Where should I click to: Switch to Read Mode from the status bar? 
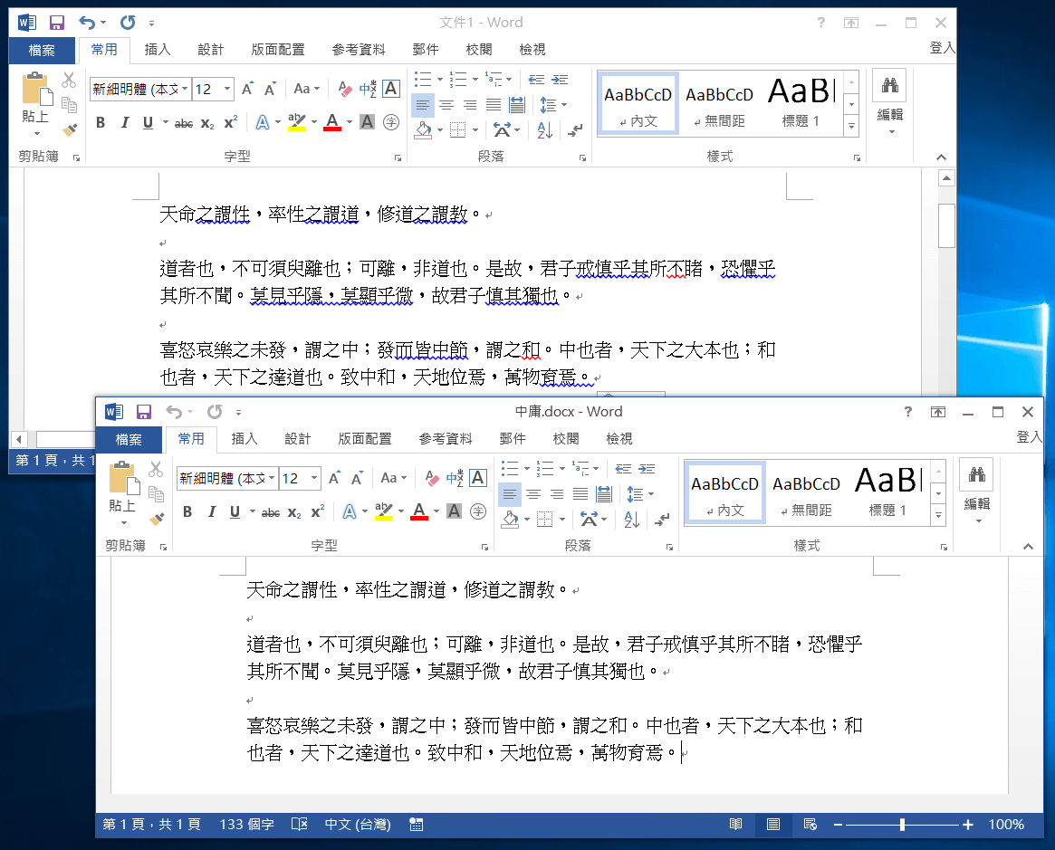(x=735, y=825)
